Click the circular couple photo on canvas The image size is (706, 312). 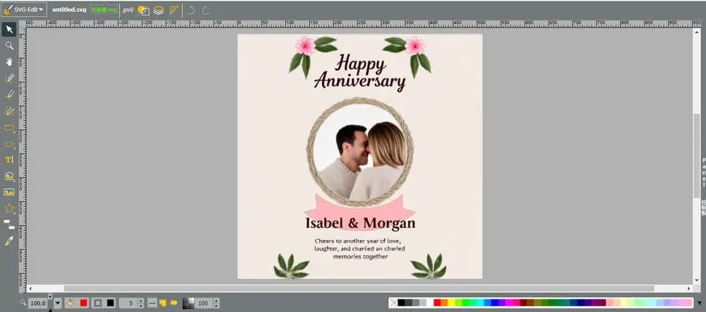click(x=360, y=152)
